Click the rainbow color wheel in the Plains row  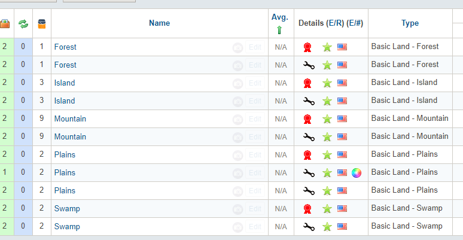click(357, 173)
